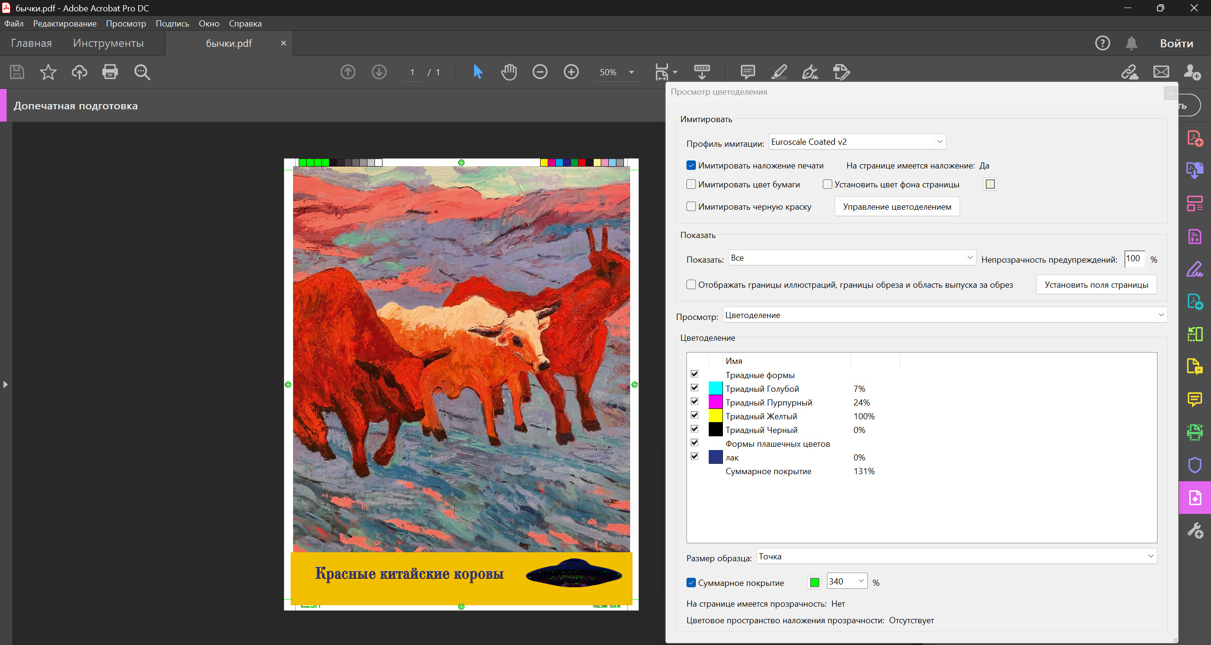The height and width of the screenshot is (645, 1211).
Task: Uncheck the Триадный Пурпурный plate
Action: 695,401
